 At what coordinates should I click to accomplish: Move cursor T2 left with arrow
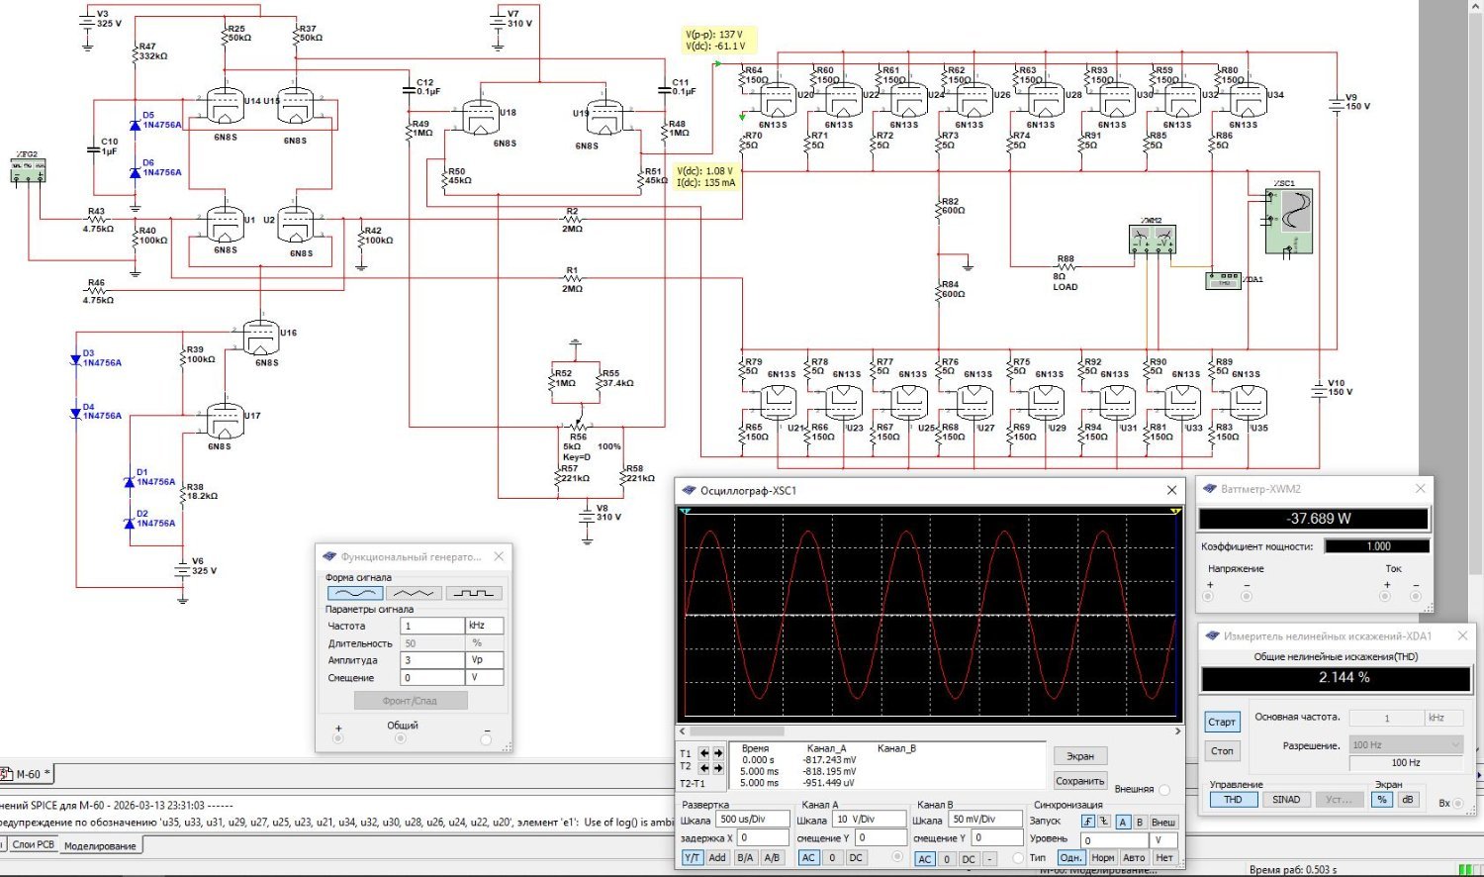point(703,767)
